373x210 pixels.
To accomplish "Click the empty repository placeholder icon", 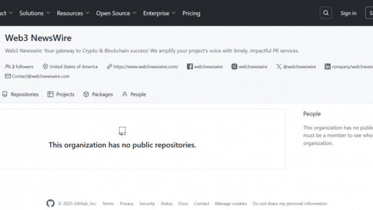I will coord(122,131).
